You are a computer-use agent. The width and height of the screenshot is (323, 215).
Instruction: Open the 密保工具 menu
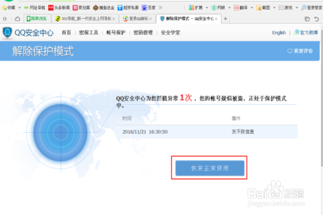(x=89, y=33)
